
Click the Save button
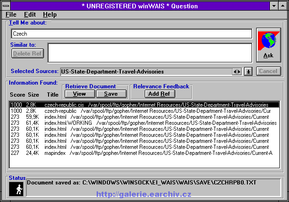tap(111, 94)
